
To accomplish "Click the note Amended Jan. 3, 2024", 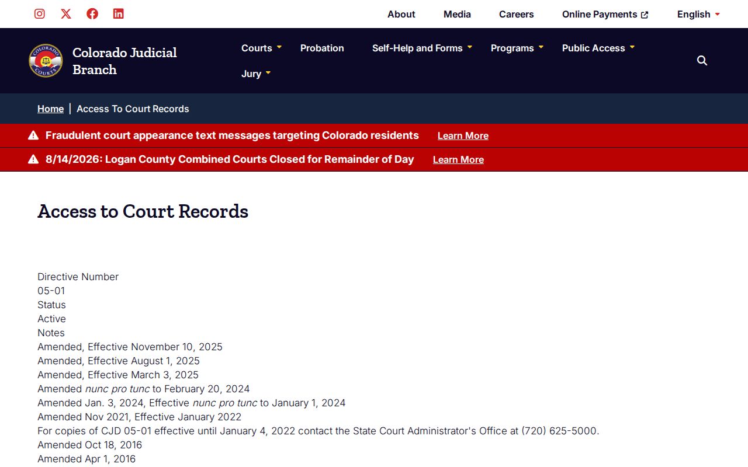I will [x=192, y=403].
